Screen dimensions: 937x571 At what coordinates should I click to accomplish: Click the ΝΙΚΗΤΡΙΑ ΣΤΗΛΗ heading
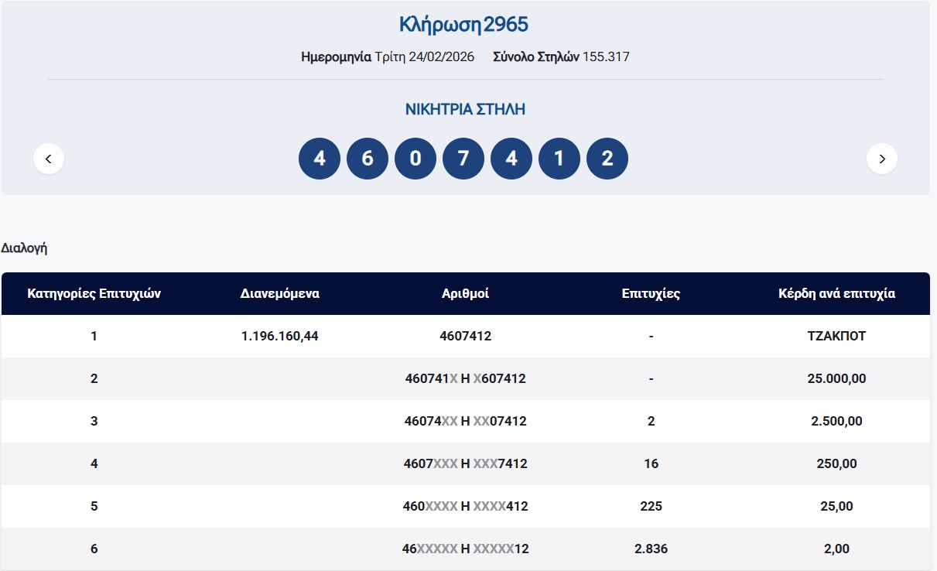[465, 110]
